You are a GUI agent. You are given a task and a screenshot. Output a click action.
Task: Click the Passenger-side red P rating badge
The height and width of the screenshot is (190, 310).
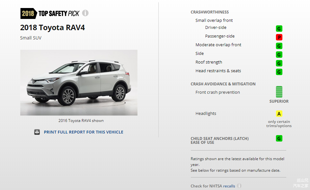279,37
